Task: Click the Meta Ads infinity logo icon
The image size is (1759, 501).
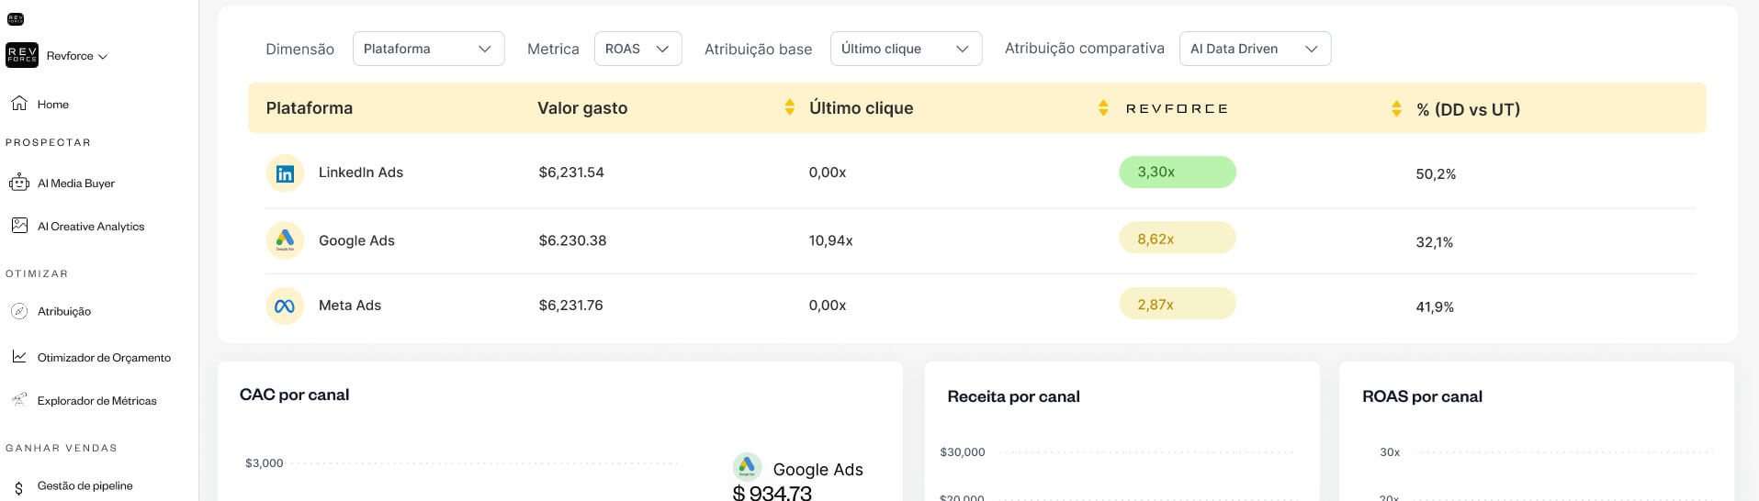Action: pyautogui.click(x=285, y=306)
